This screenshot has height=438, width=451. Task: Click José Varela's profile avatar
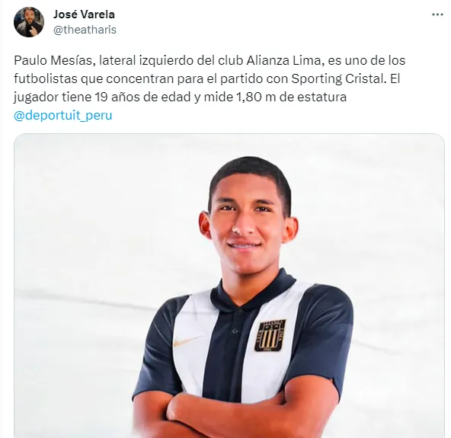29,22
